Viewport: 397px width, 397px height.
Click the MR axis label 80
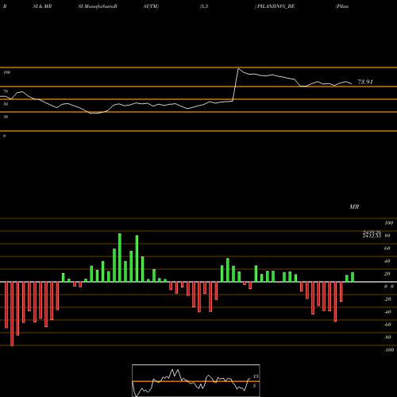coord(387,236)
